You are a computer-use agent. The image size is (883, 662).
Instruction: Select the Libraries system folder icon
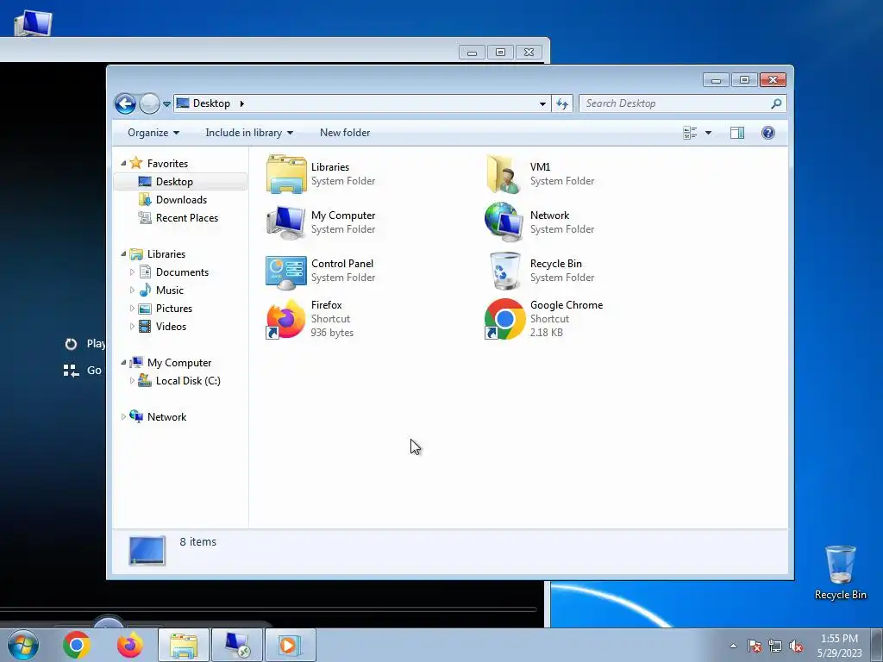[x=286, y=174]
